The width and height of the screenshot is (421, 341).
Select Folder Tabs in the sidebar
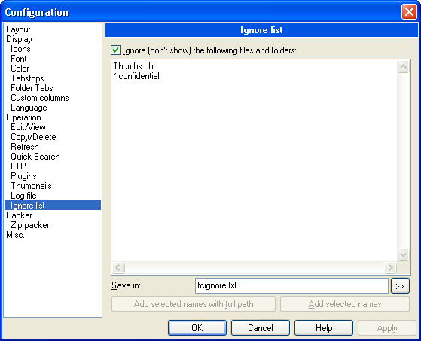point(32,88)
